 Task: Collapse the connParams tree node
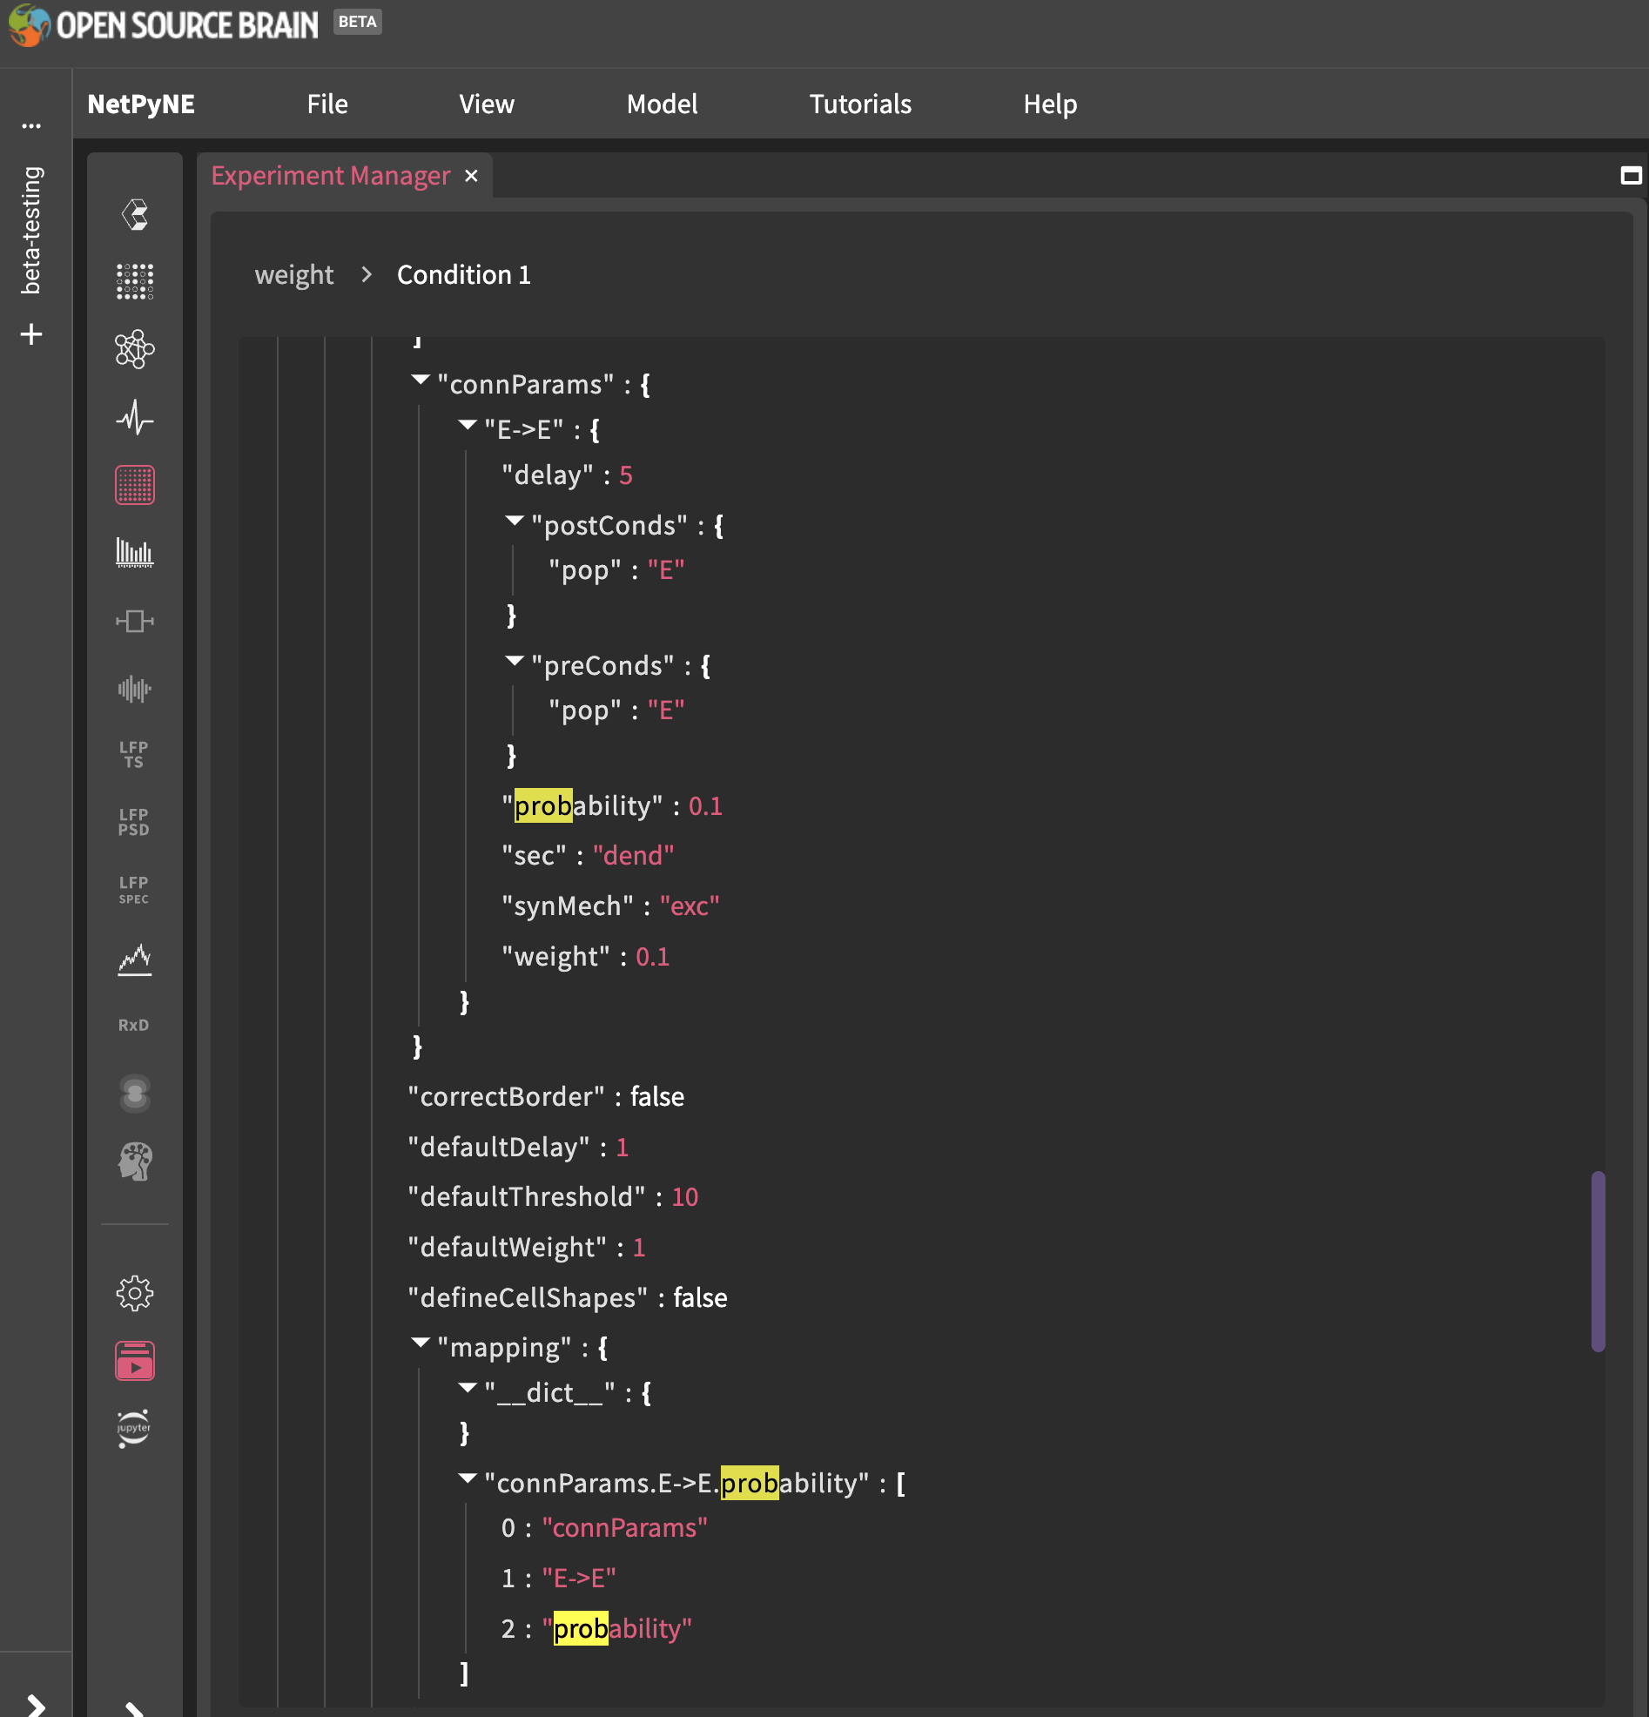point(421,380)
